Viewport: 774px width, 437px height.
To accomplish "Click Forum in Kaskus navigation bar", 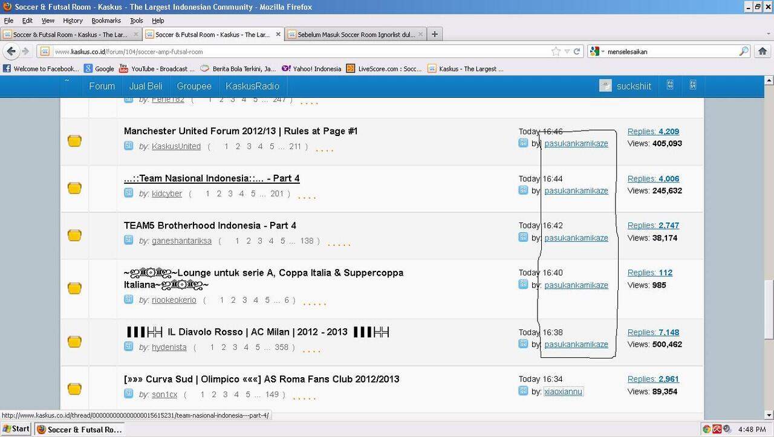I will tap(102, 86).
